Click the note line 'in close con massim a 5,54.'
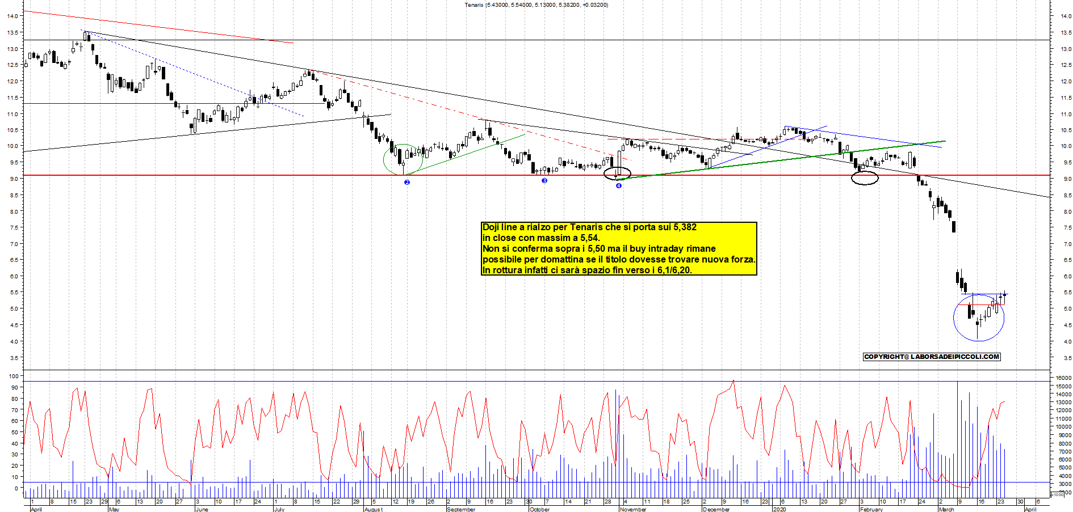 [x=541, y=238]
